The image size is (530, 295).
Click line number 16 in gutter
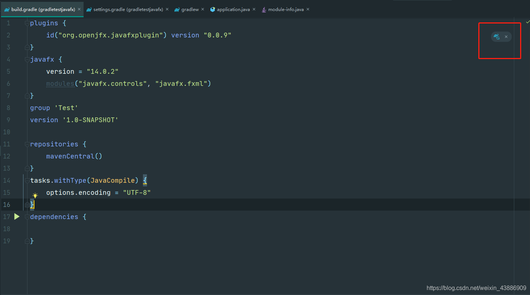click(x=7, y=205)
